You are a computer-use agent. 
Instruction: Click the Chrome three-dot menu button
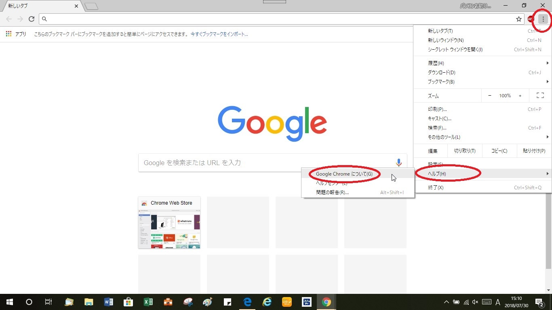[x=543, y=19]
